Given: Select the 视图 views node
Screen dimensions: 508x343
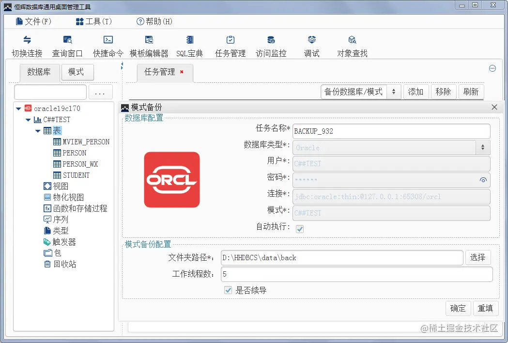Looking at the screenshot, I should click(56, 186).
